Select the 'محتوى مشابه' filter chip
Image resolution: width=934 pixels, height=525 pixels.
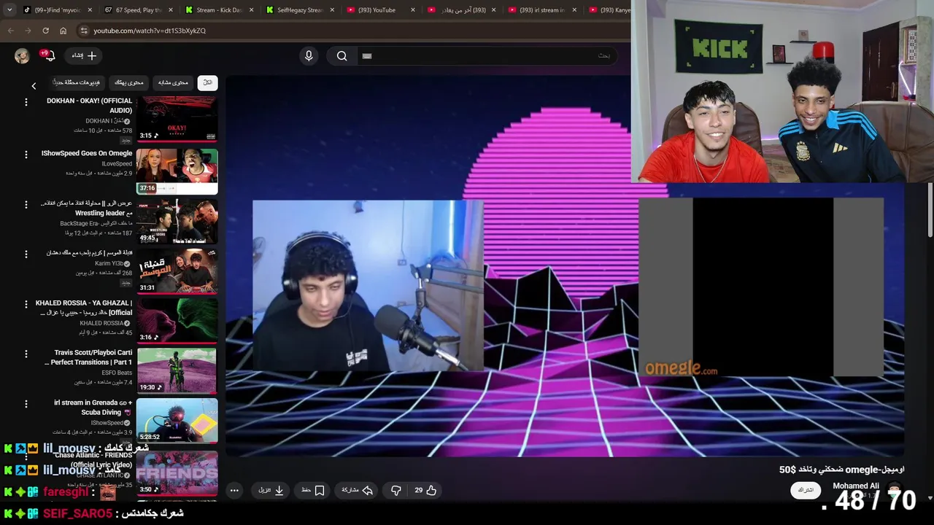173,82
